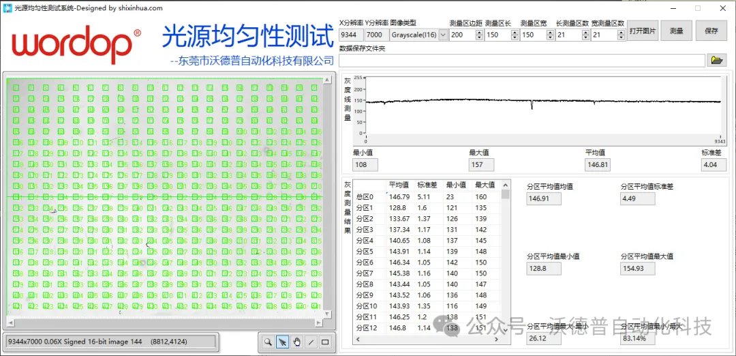736x356 pixels.
Task: Select the rectangle ROI tool
Action: coord(325,342)
